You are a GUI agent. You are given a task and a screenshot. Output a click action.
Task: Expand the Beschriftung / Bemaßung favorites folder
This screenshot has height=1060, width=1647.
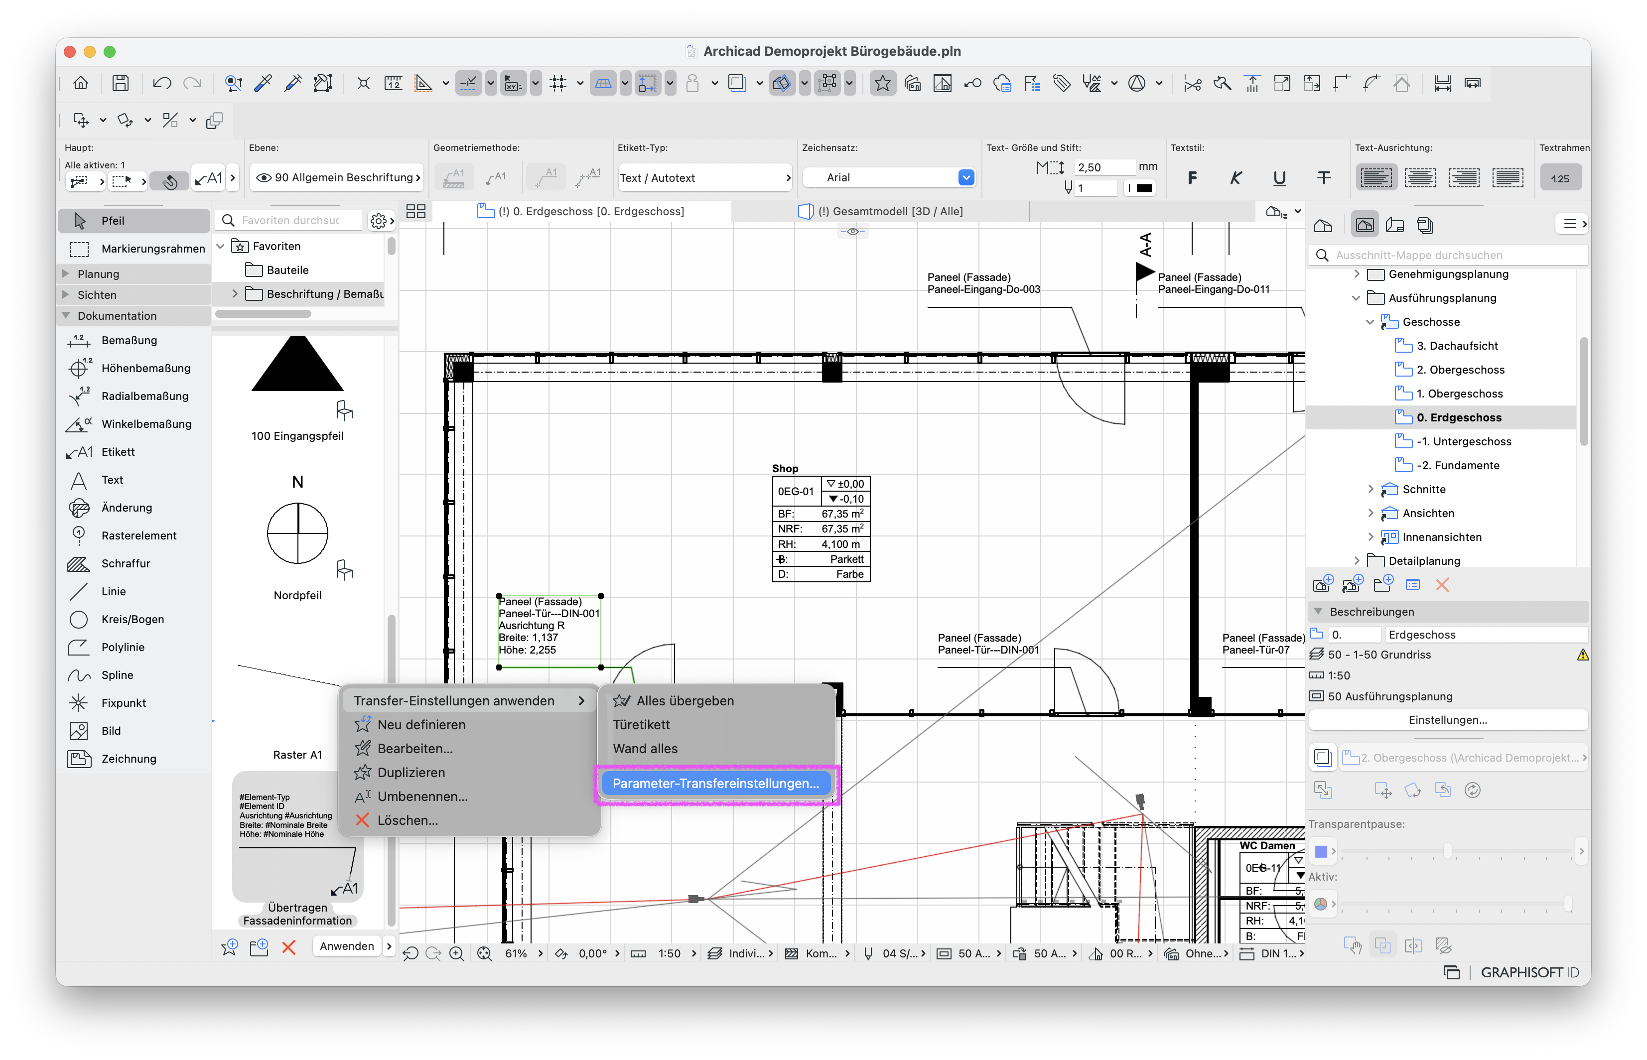(235, 294)
